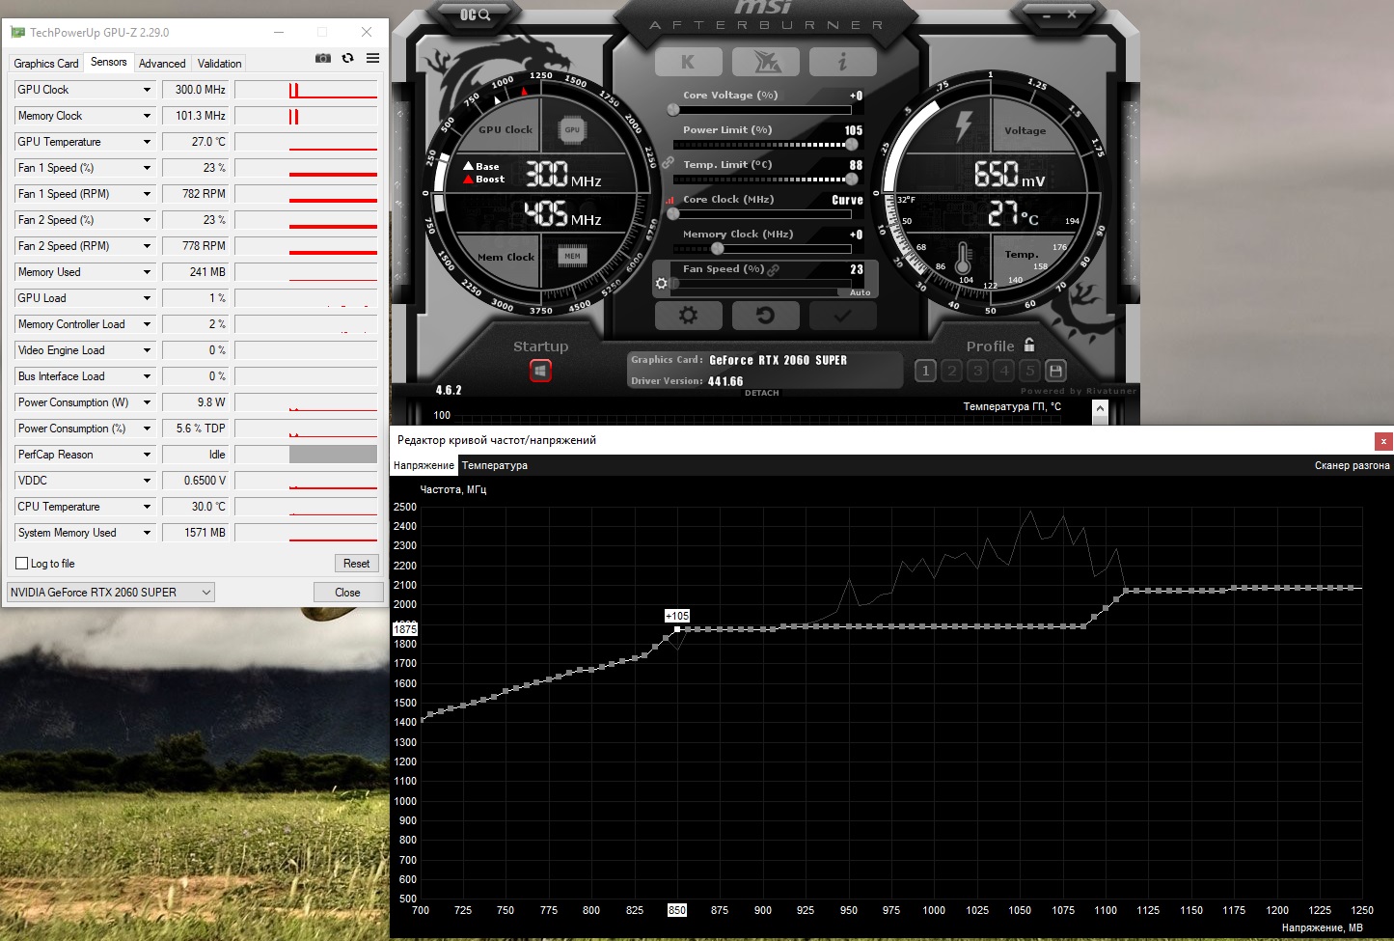The image size is (1394, 941).
Task: Click the curve editor icon beside Core Clock
Action: [670, 200]
